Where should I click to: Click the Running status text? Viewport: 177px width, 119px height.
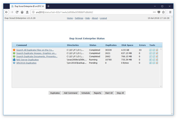[93, 59]
